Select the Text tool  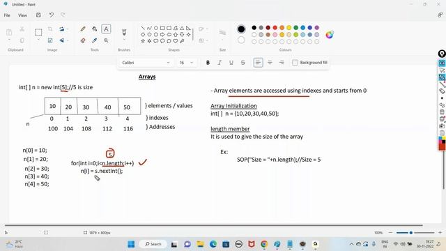point(106,29)
